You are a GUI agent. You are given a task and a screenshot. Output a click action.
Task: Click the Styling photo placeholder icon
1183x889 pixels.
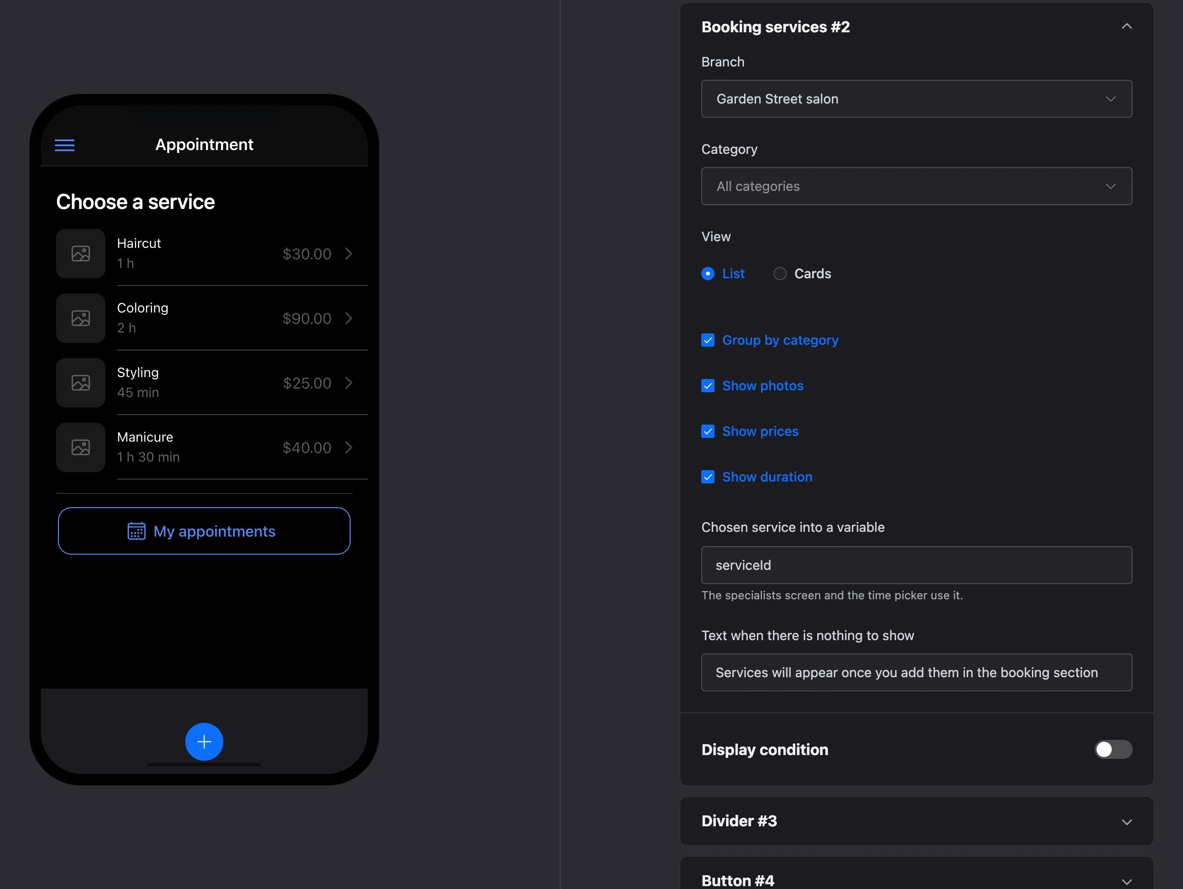81,383
